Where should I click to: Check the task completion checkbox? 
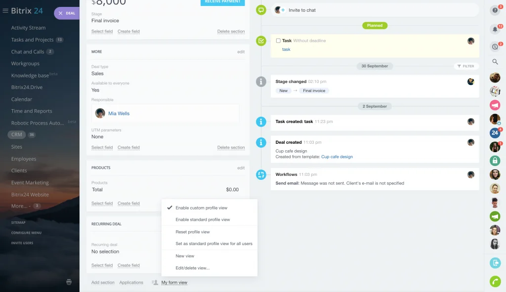coord(278,41)
